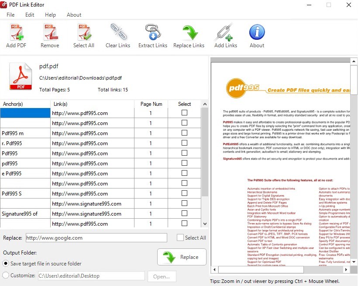This screenshot has width=358, height=286.
Task: Open the File menu
Action: [x=10, y=15]
